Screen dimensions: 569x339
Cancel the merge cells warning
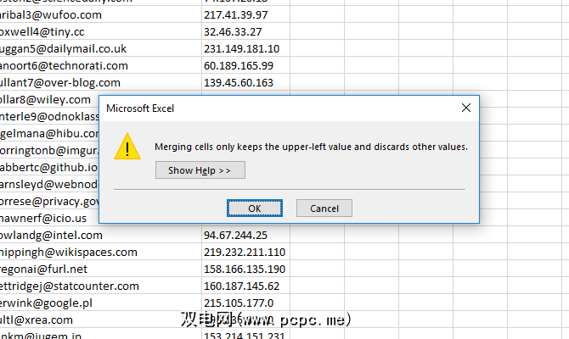click(324, 208)
